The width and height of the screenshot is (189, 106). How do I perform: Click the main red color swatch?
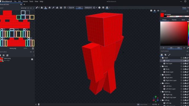(162, 15)
